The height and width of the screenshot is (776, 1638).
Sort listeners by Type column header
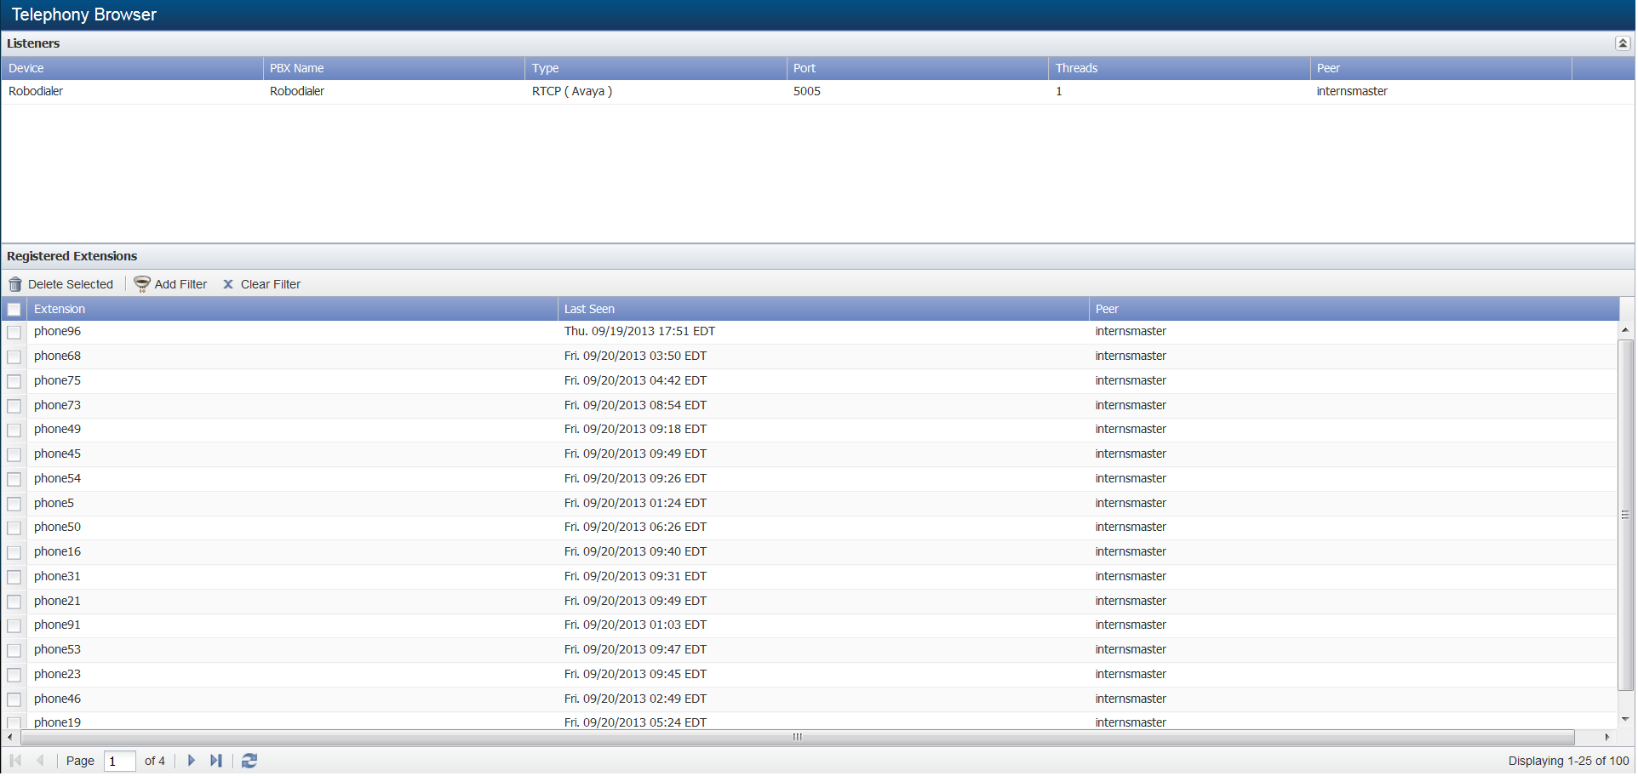(656, 69)
